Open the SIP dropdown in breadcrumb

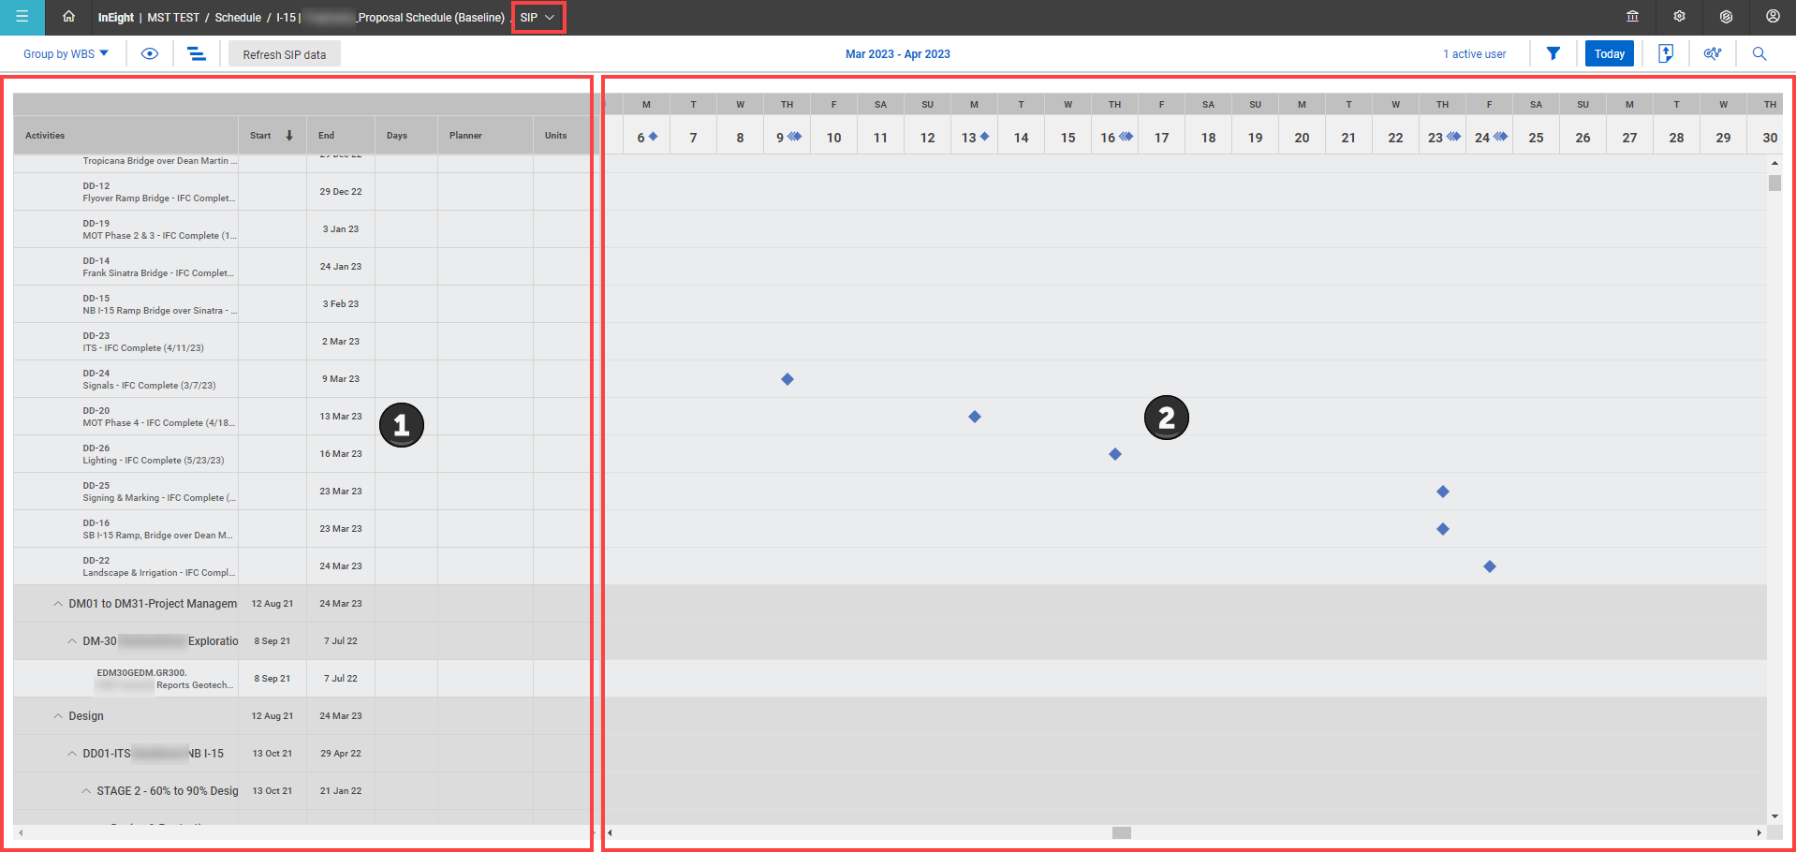pyautogui.click(x=538, y=17)
